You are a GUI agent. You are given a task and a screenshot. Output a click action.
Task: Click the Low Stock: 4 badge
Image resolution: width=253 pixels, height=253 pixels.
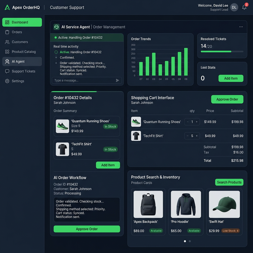[x=230, y=231]
